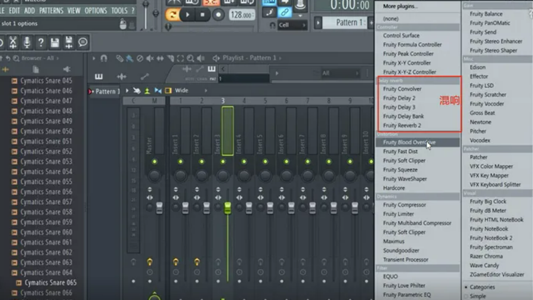This screenshot has width=533, height=300.
Task: Click the question mark help icon
Action: tap(41, 42)
